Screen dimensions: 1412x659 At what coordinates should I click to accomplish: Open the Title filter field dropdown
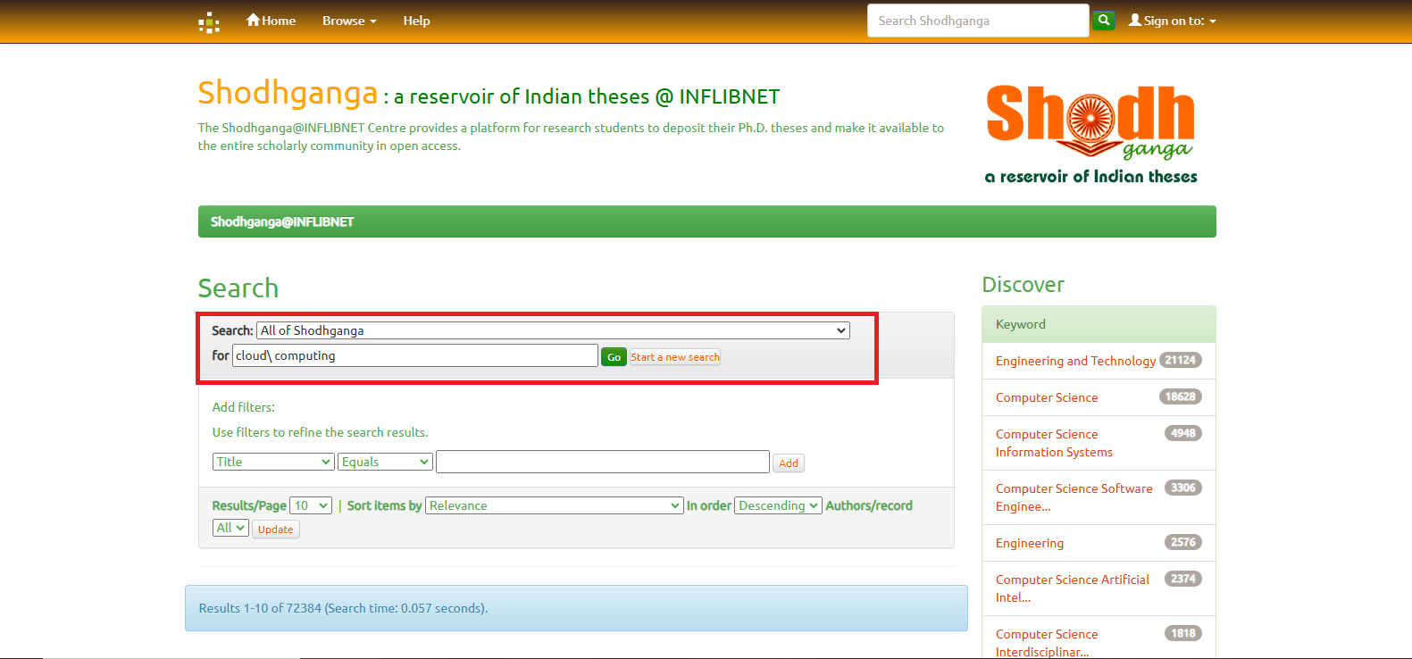tap(273, 462)
